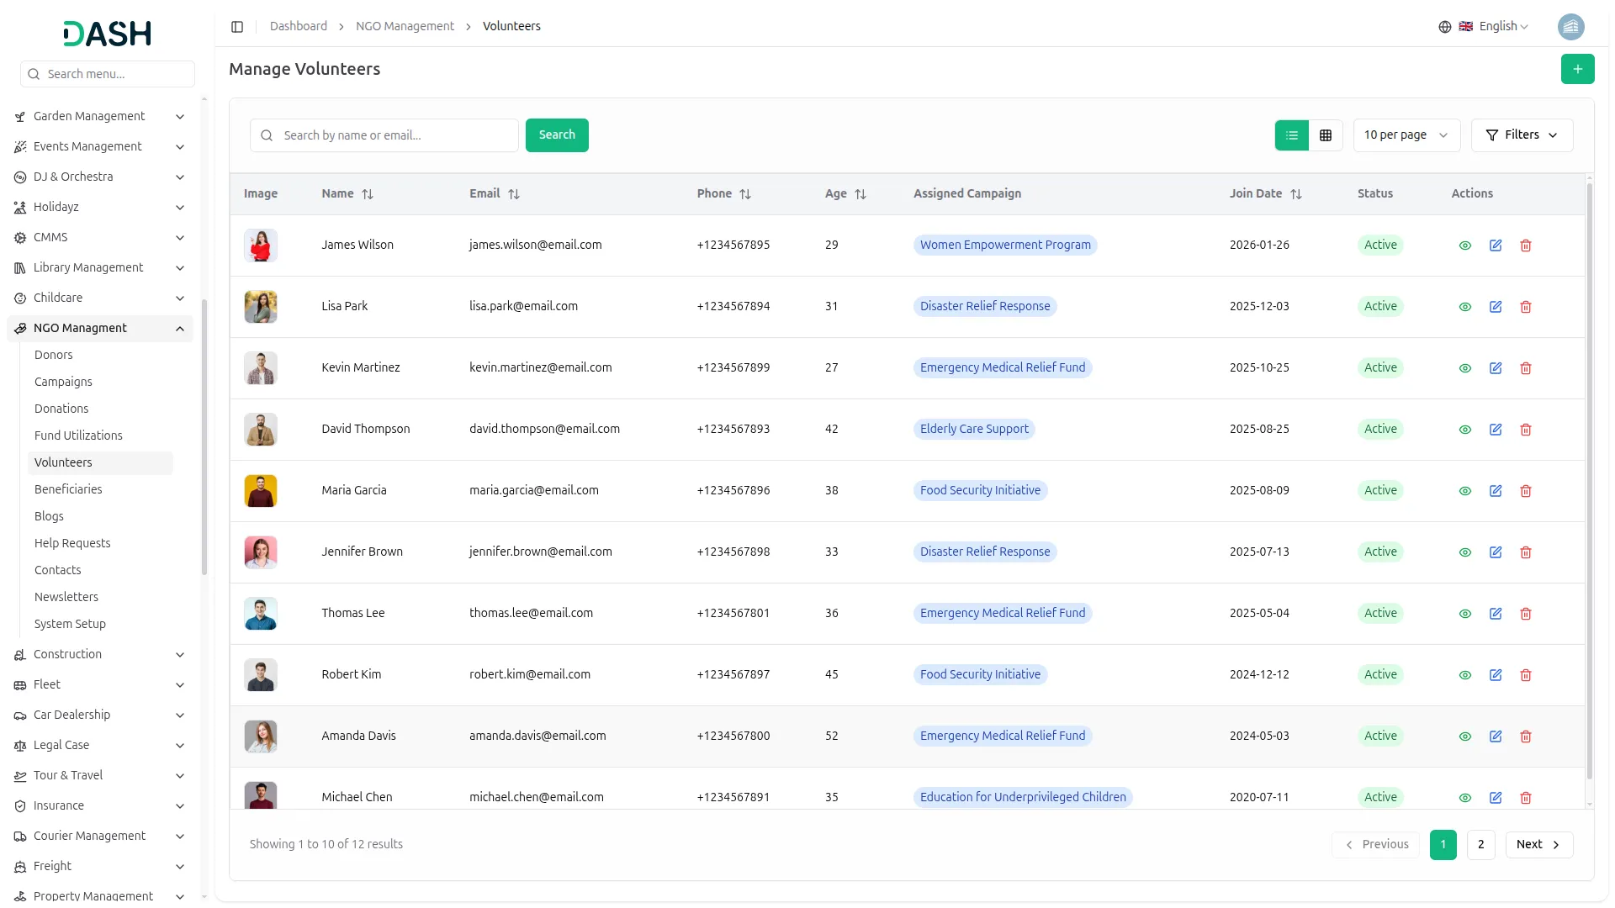Edit Maria Garcia's record
Screen dimensions: 1615x908
point(1495,491)
